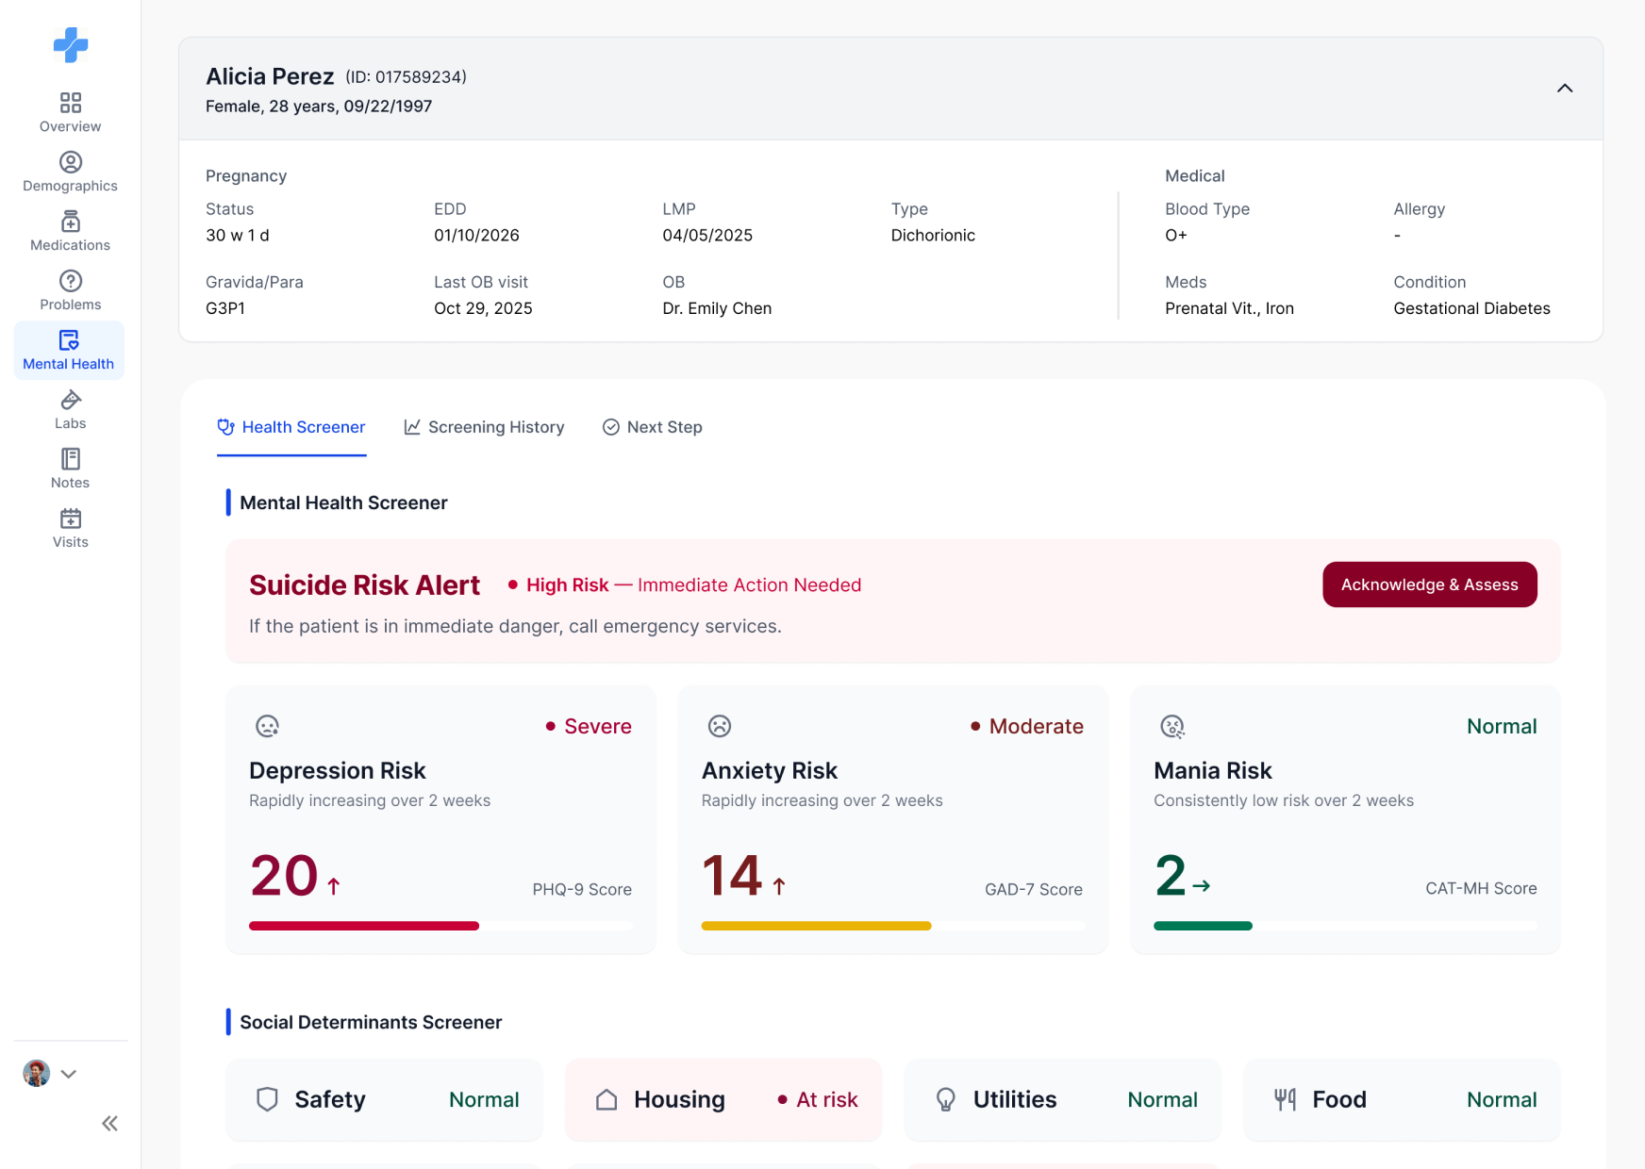Click the GAD-7 score 14
Image resolution: width=1645 pixels, height=1169 pixels.
pos(732,876)
